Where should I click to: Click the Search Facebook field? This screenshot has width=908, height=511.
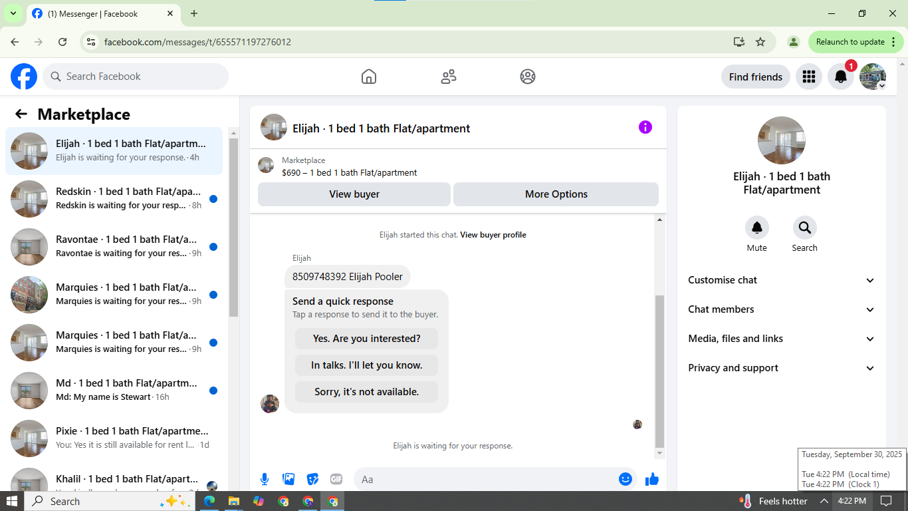136,77
